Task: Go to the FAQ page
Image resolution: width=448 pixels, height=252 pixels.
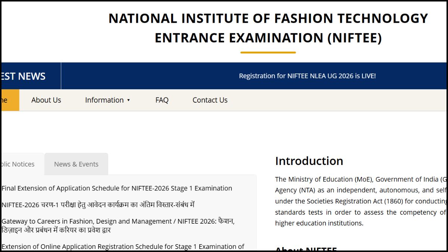Action: click(162, 100)
